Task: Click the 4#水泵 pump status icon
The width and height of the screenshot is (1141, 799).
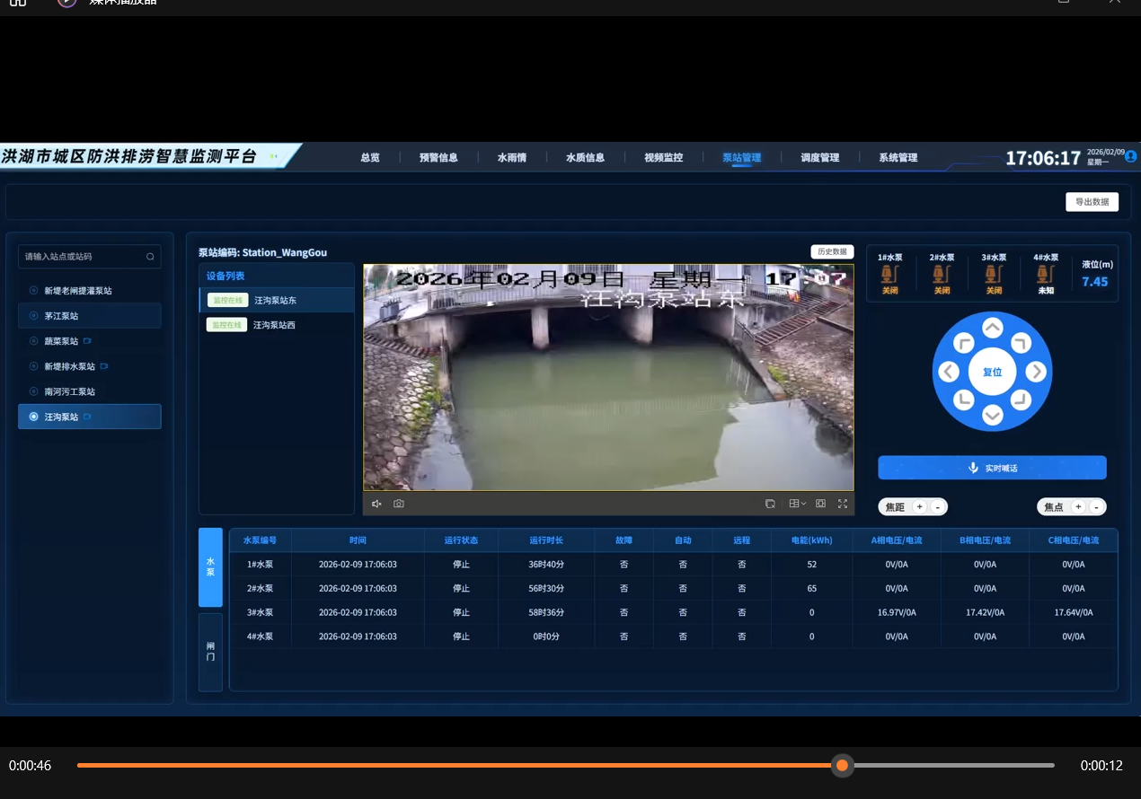Action: pyautogui.click(x=1045, y=275)
